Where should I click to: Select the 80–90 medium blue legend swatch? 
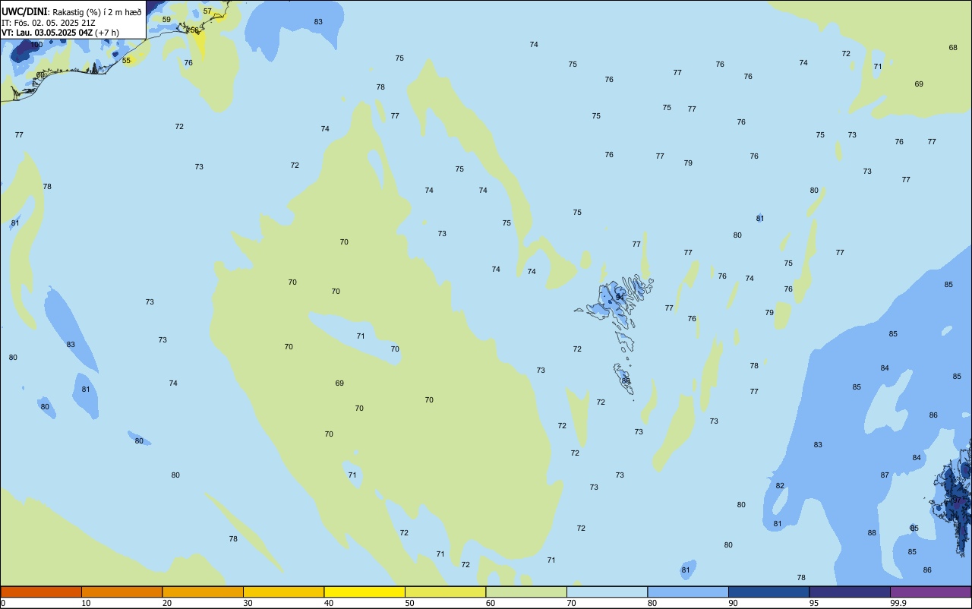(x=688, y=592)
